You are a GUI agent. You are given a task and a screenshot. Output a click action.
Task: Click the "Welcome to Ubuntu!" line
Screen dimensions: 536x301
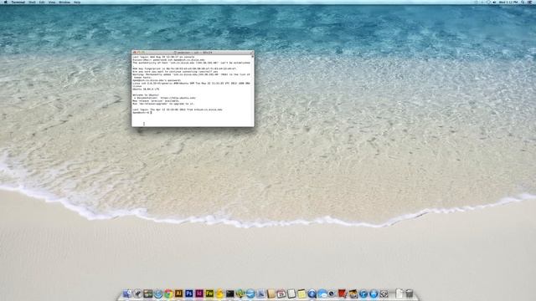pyautogui.click(x=146, y=94)
